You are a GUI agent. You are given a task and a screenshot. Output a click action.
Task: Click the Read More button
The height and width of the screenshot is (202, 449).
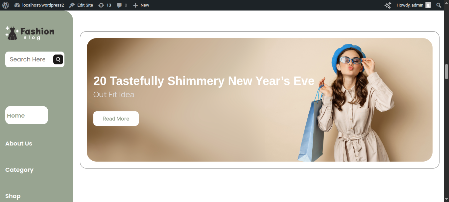pyautogui.click(x=116, y=119)
